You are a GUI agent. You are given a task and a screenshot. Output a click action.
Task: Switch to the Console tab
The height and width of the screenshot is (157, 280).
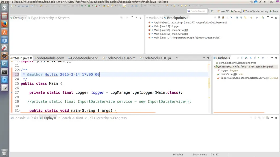pos(18,118)
